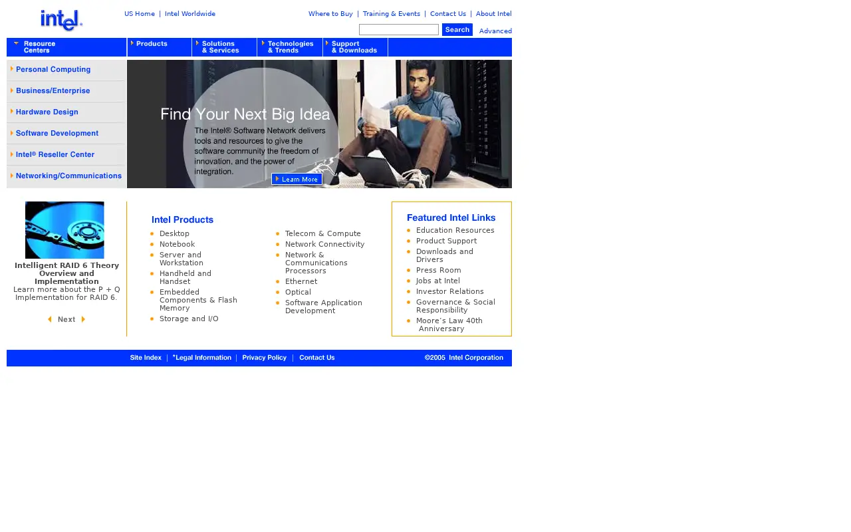This screenshot has height=532, width=851.
Task: Open Intel Worldwide link
Action: tap(190, 14)
